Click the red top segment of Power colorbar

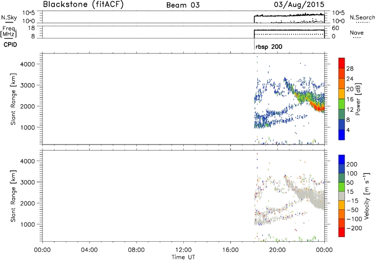coord(342,63)
